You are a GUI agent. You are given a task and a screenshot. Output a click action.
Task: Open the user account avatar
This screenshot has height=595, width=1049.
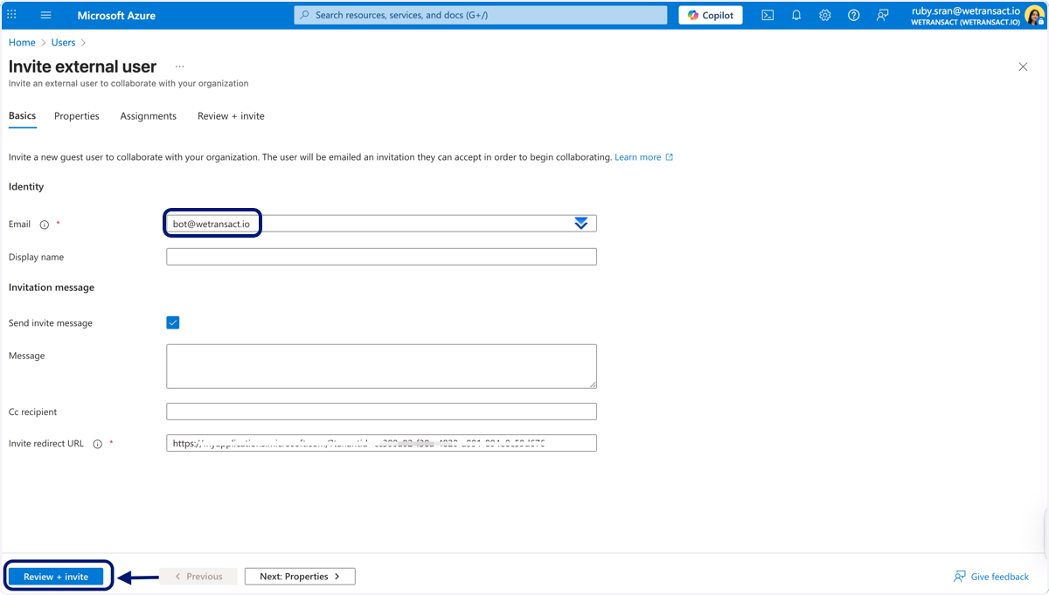[x=1035, y=16]
